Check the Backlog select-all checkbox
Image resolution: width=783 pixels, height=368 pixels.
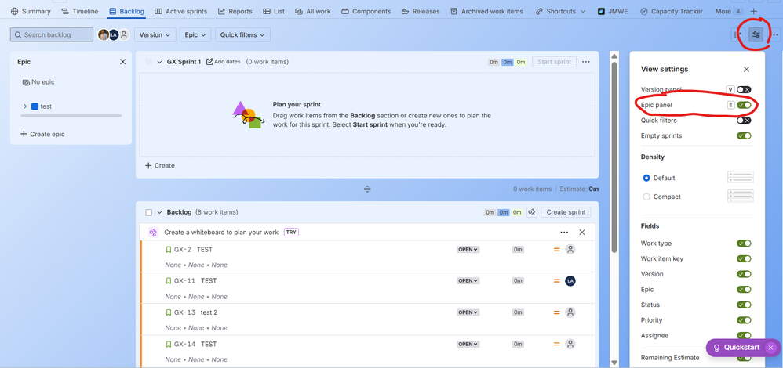tap(149, 212)
